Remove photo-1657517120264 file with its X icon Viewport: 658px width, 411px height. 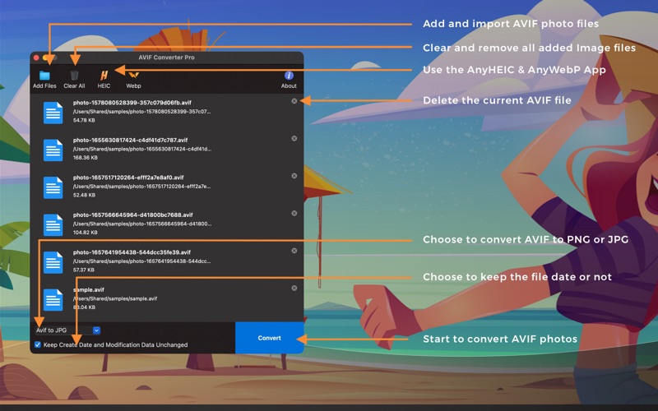tap(294, 176)
